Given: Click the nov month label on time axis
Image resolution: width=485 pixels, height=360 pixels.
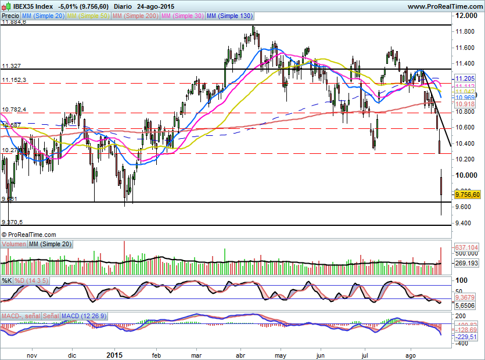Looking at the screenshot, I should (x=32, y=356).
